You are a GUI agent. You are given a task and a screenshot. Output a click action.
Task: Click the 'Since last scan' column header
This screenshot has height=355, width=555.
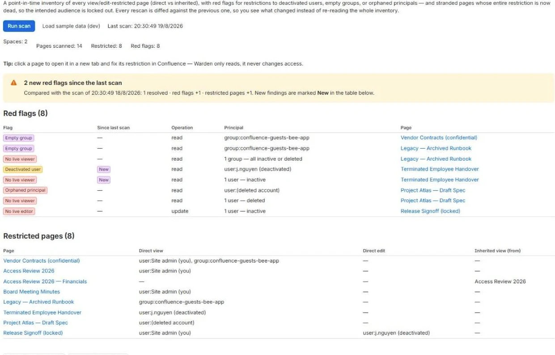[x=114, y=128]
